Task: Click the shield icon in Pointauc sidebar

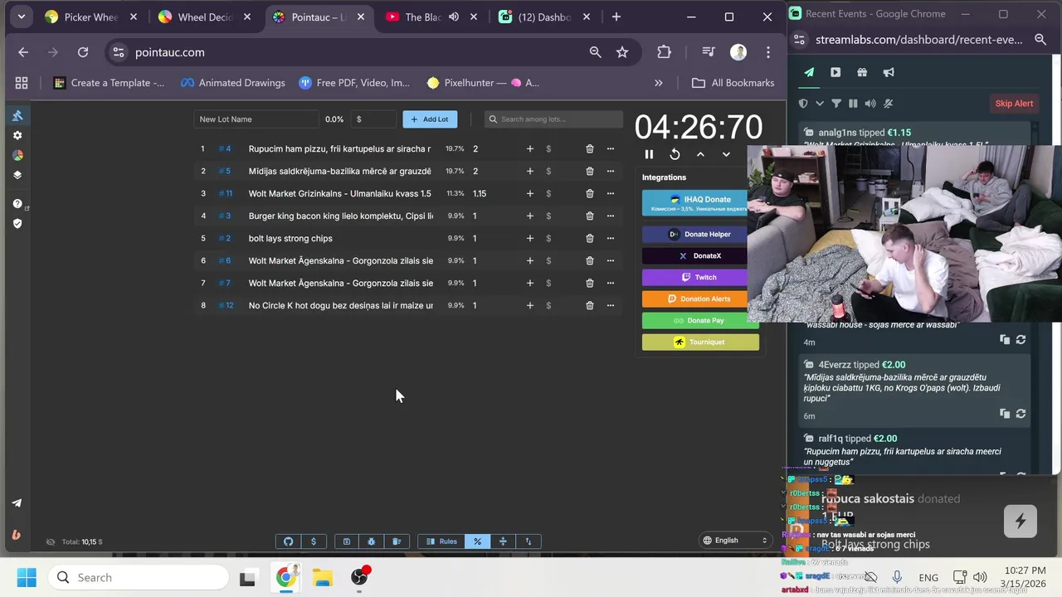Action: point(17,223)
